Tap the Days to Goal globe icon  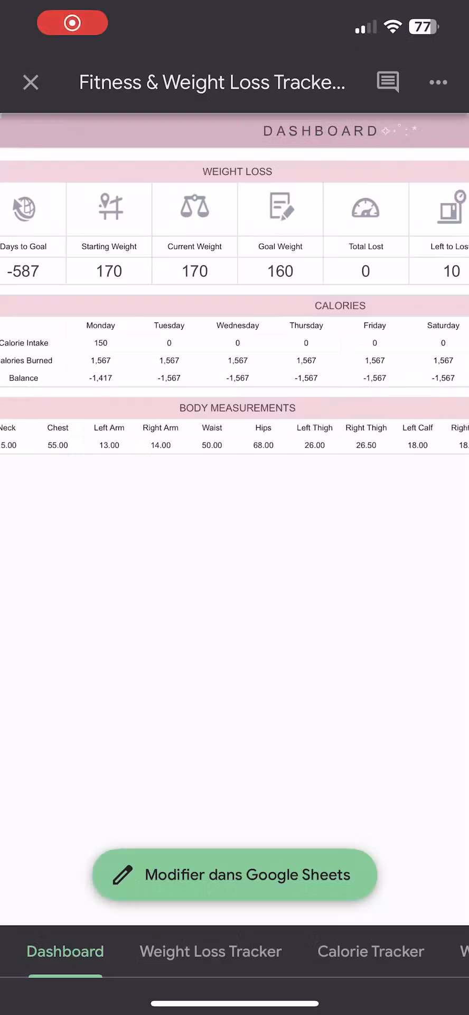coord(24,208)
